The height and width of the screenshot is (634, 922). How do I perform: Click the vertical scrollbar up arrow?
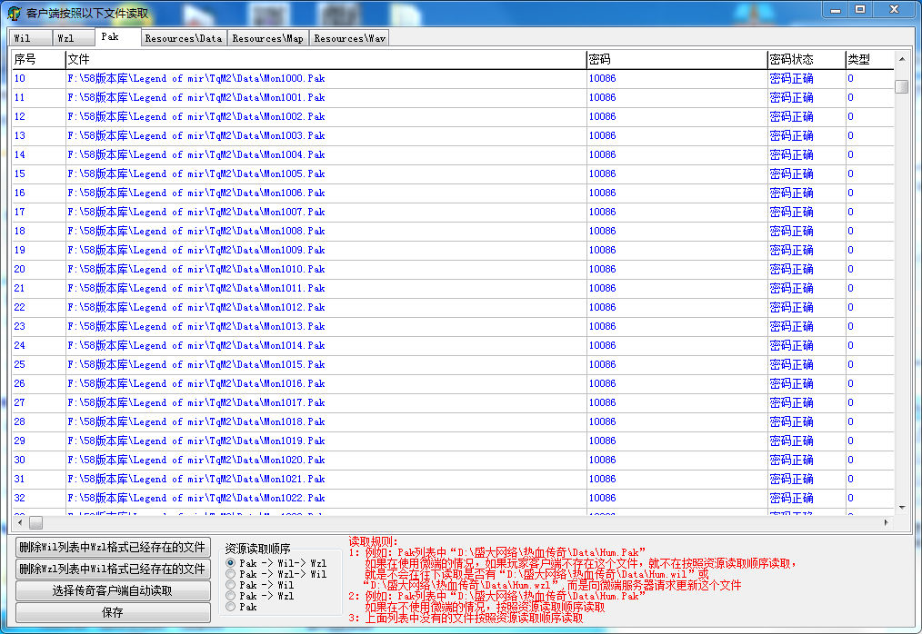coord(901,60)
